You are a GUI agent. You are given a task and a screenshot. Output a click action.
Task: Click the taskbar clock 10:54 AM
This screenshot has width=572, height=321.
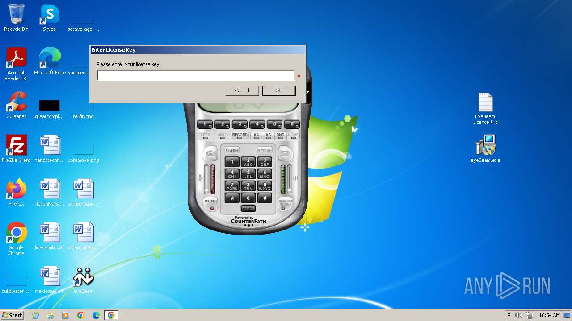549,315
